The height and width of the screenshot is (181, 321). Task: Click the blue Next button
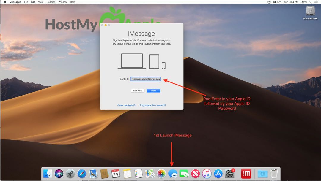click(154, 91)
